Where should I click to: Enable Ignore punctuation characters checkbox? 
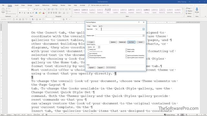pos(126,55)
